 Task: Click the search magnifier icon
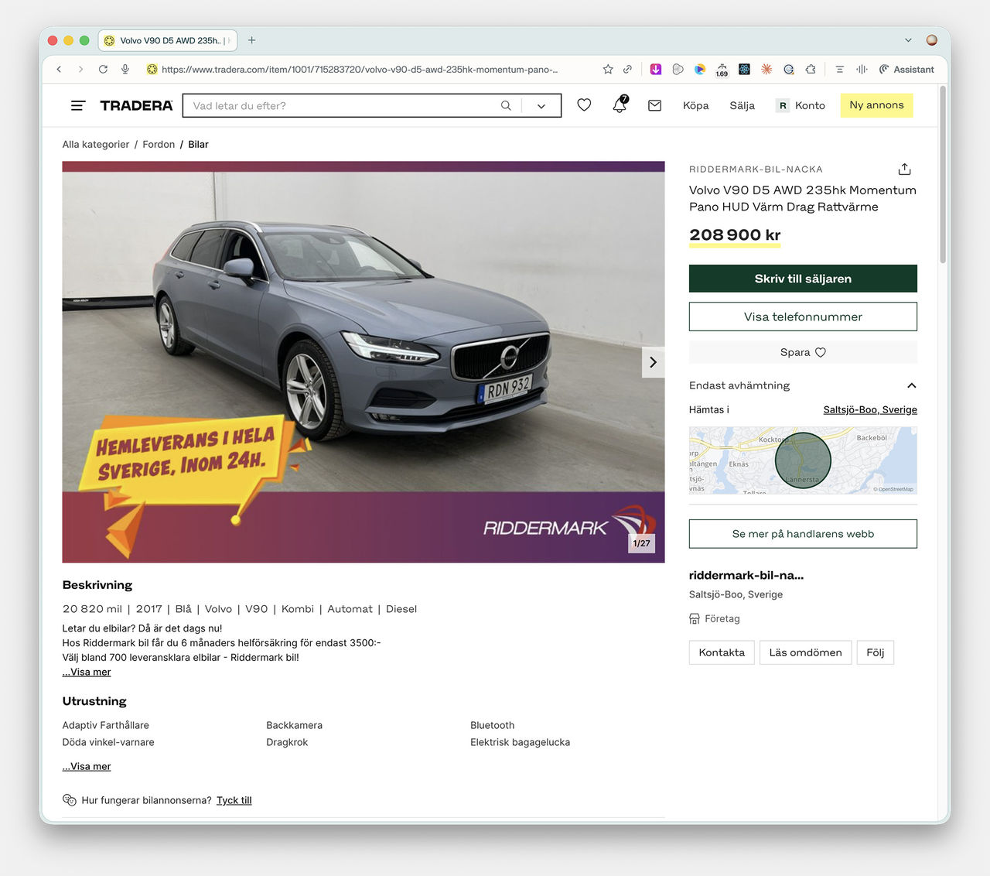click(506, 105)
